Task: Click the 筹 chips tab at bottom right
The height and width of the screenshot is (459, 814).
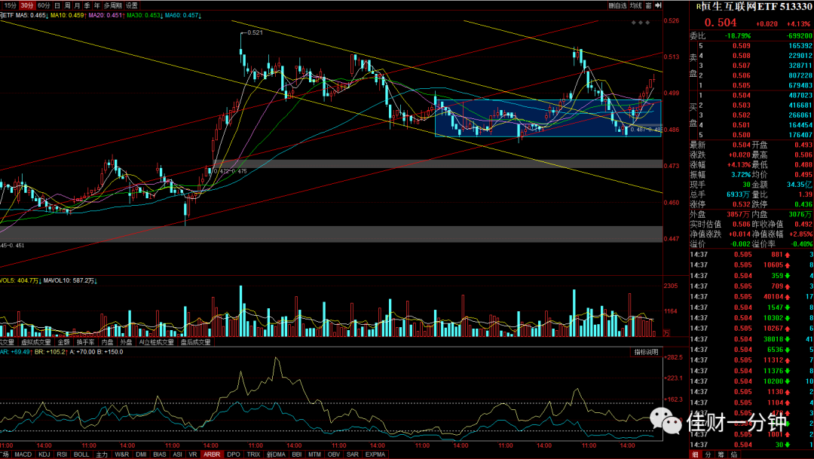Action: point(721,454)
